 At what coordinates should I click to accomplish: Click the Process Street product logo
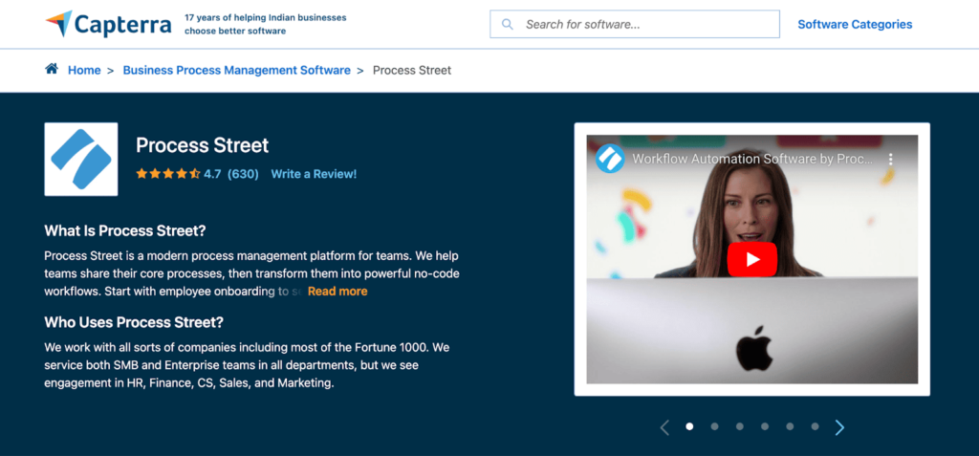[81, 159]
